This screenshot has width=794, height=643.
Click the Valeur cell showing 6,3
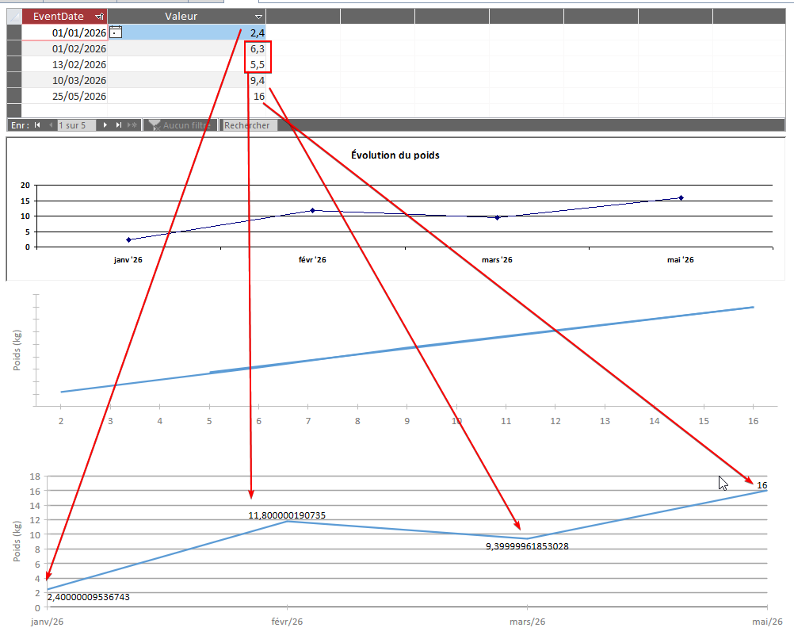pos(187,48)
